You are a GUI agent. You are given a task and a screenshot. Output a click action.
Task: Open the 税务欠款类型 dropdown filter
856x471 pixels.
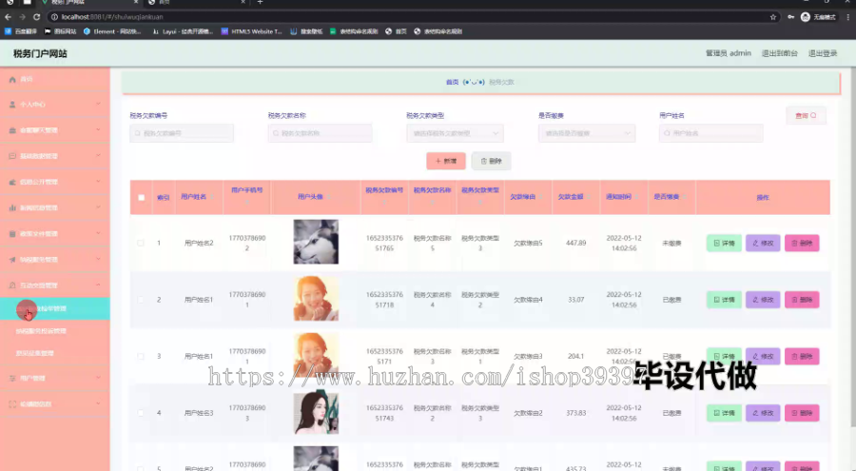click(x=455, y=133)
